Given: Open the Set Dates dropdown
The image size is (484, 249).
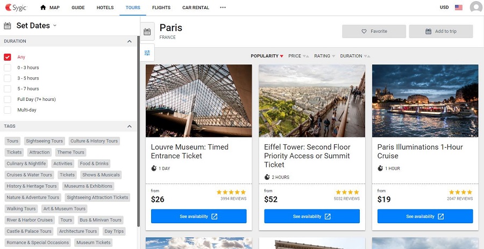Looking at the screenshot, I should click(x=37, y=26).
